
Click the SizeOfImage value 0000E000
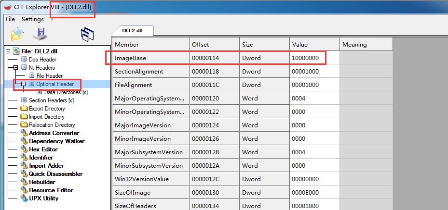coord(305,193)
